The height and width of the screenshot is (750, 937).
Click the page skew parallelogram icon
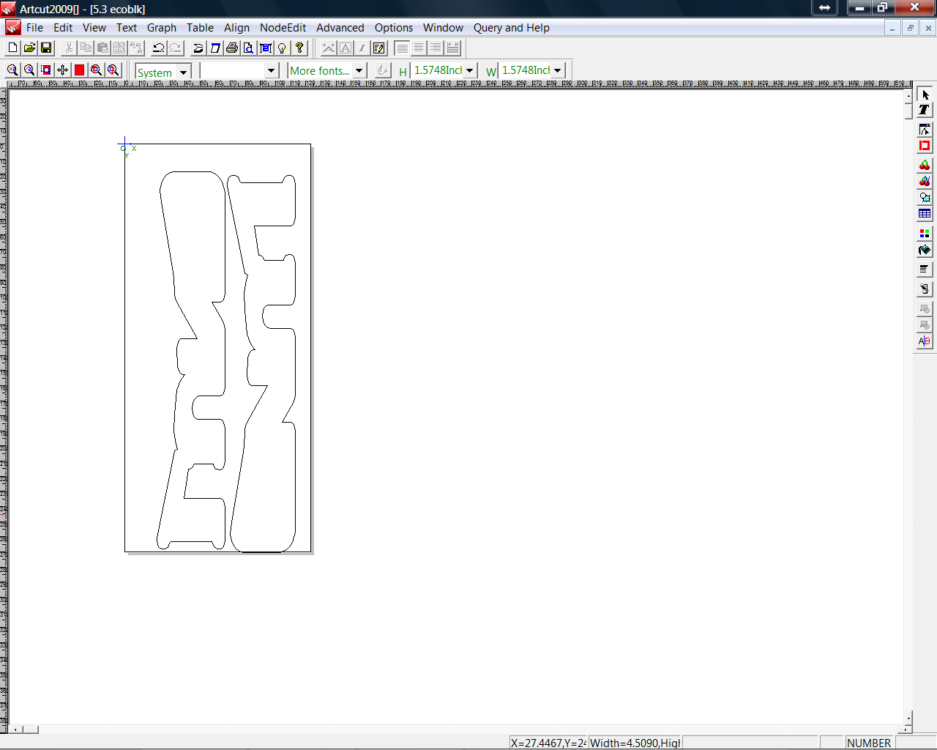(215, 48)
